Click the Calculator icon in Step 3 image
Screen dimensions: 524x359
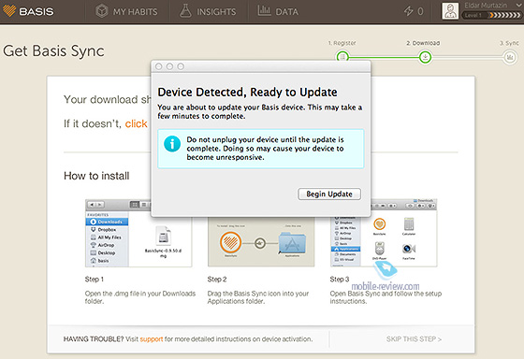pyautogui.click(x=409, y=223)
